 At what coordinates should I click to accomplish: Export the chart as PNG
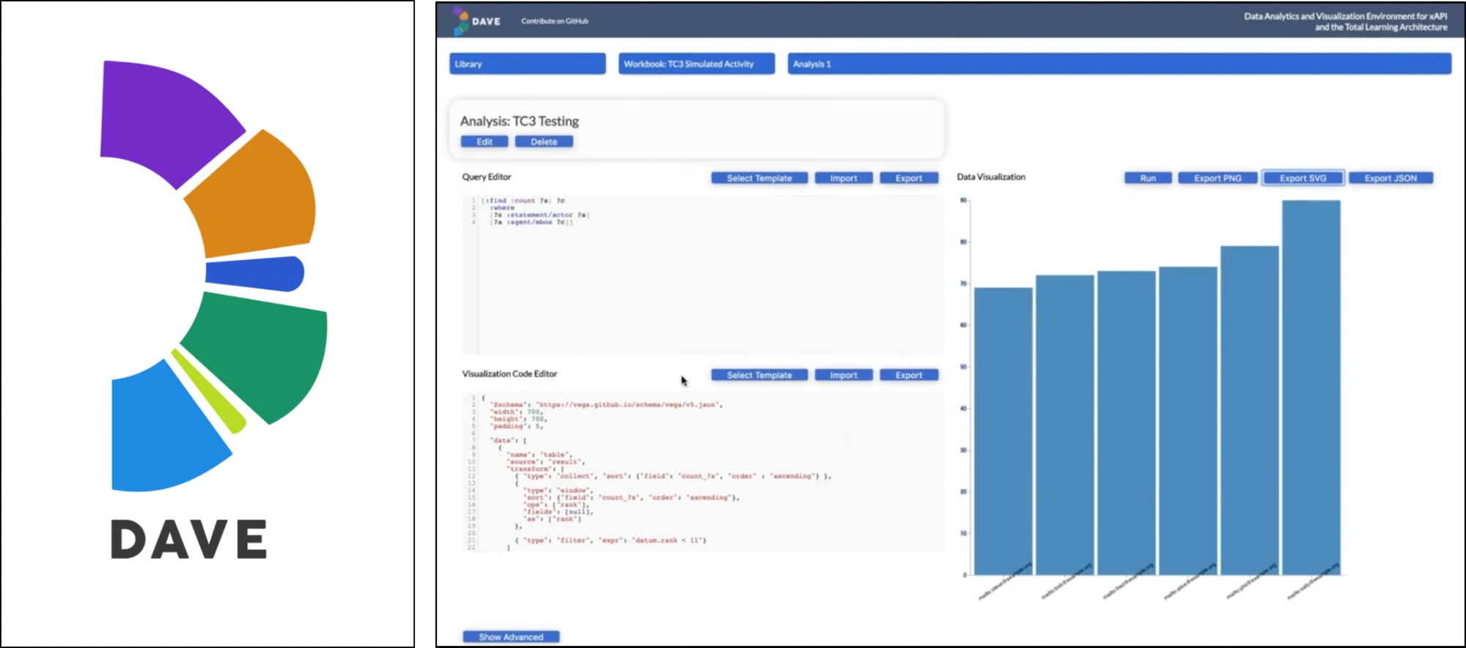click(x=1217, y=178)
